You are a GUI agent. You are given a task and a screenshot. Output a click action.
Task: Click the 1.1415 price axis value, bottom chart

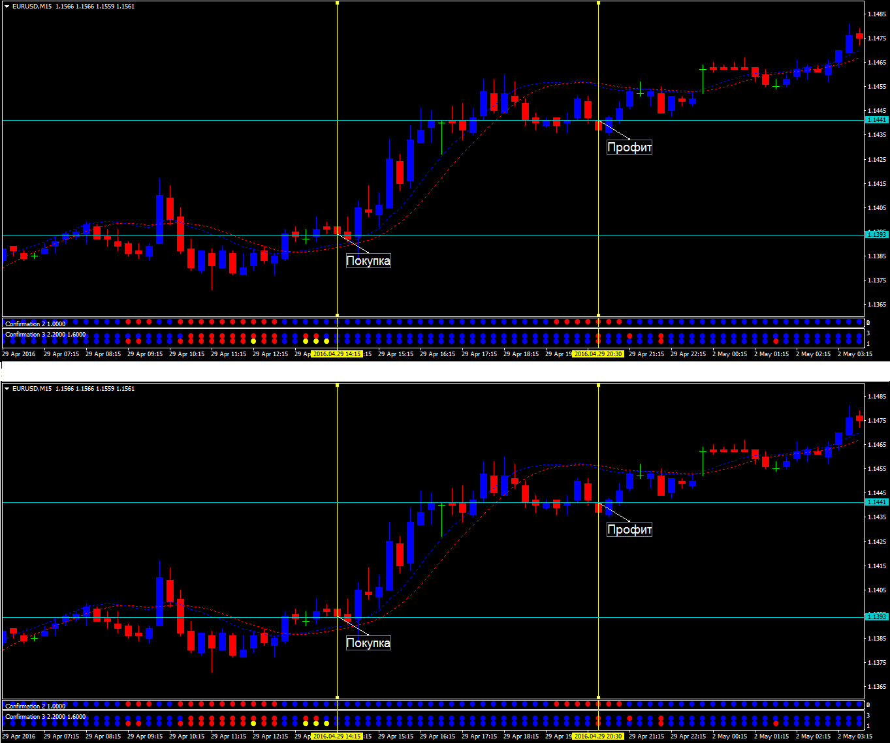click(x=877, y=566)
